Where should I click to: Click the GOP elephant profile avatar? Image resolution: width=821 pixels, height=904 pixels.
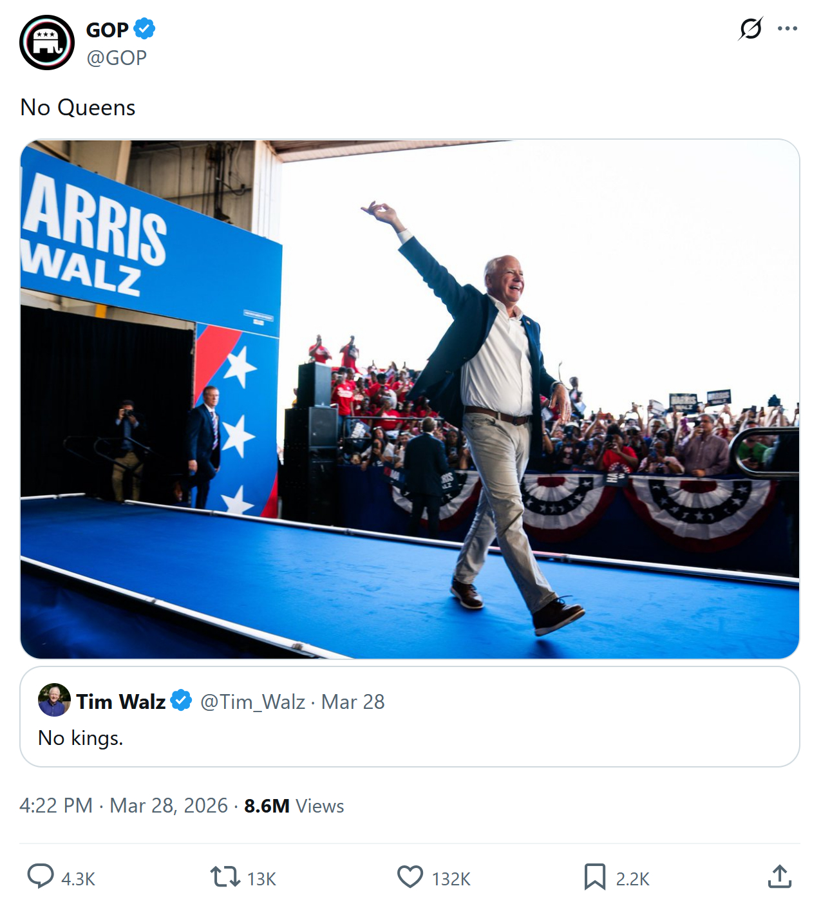point(47,42)
